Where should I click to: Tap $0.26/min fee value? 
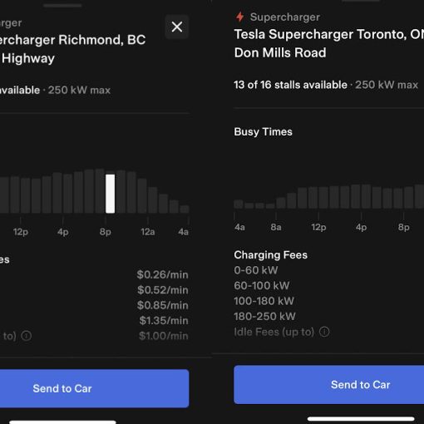[x=162, y=274]
